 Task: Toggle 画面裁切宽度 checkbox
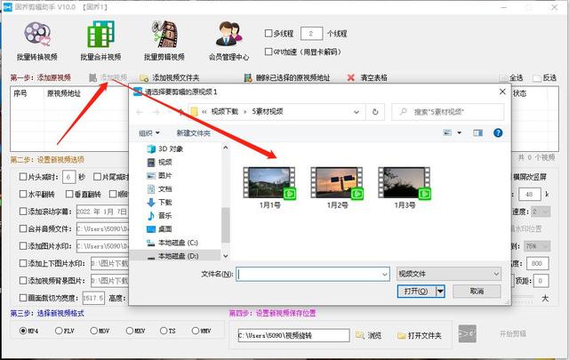pos(23,298)
